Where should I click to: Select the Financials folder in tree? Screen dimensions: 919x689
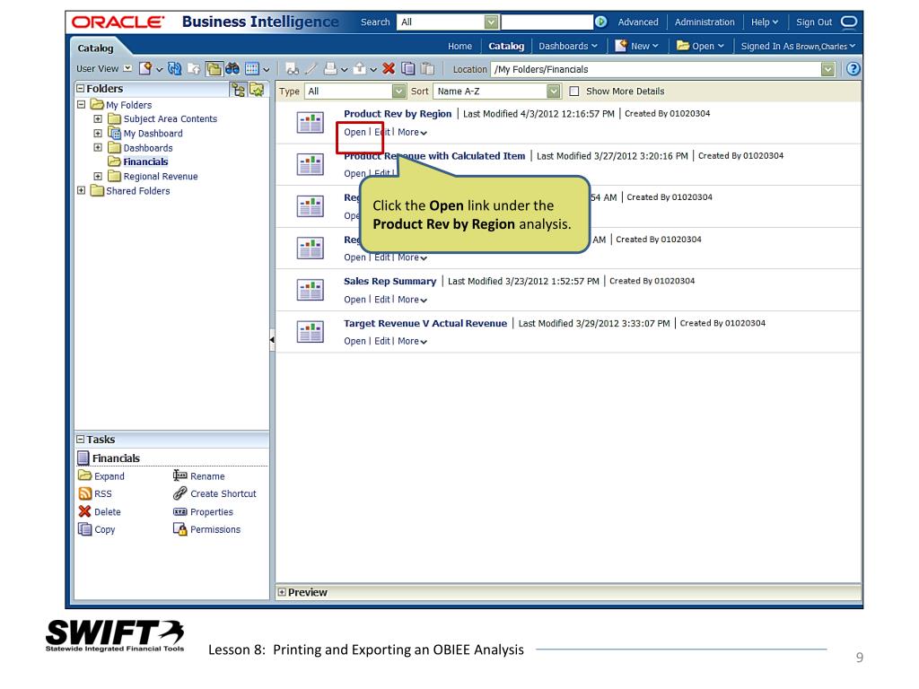[145, 161]
